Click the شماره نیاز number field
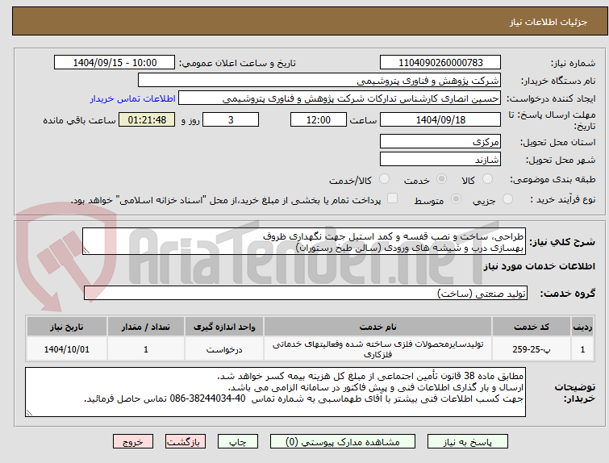The width and height of the screenshot is (609, 463). tap(440, 63)
